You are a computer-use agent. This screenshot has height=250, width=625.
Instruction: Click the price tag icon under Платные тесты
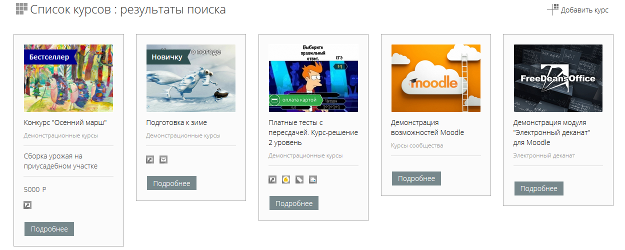pyautogui.click(x=299, y=179)
